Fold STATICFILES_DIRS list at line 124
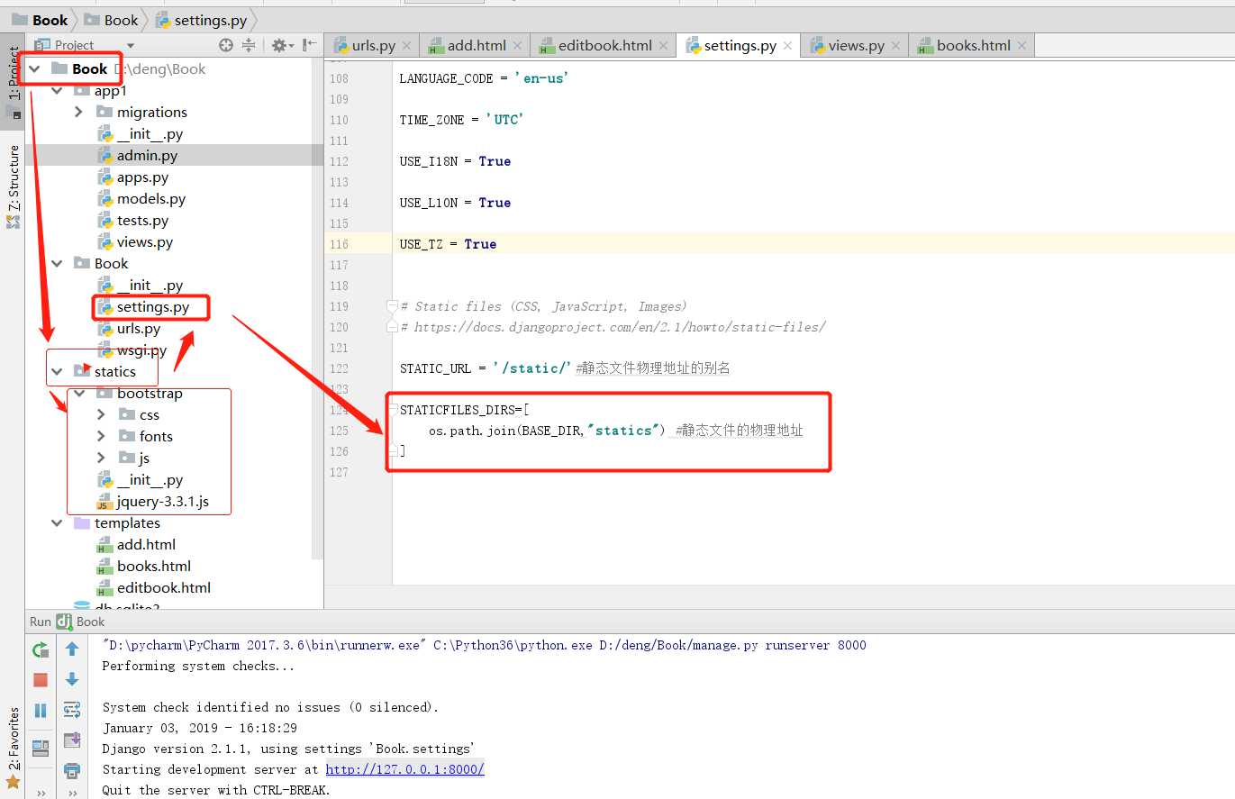The width and height of the screenshot is (1235, 799). click(x=392, y=410)
